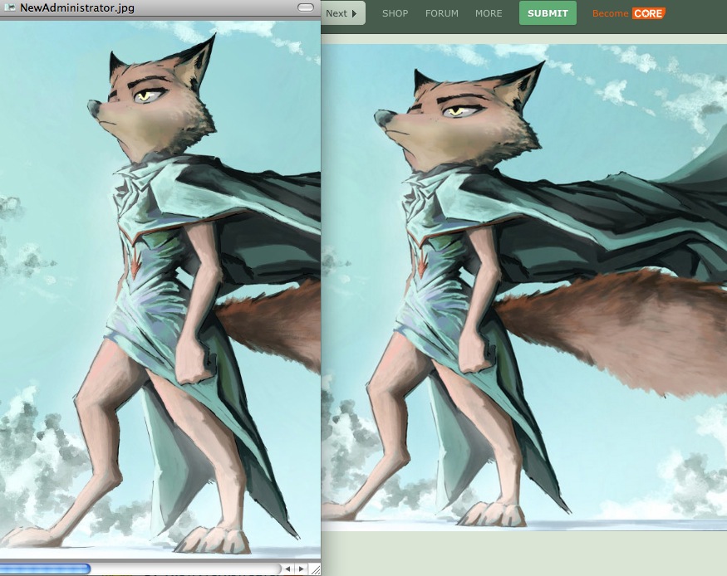Click the NewAdministrator.jpg window title text
This screenshot has width=727, height=576.
(x=76, y=8)
